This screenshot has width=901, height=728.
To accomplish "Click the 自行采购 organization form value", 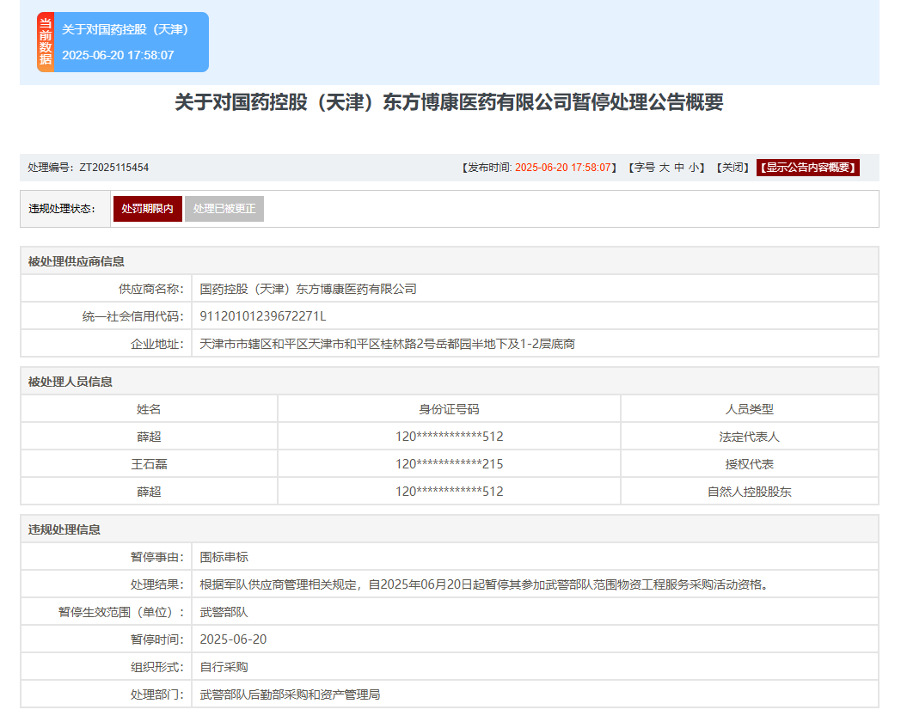I will 224,667.
